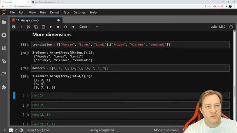Switch to the GitHub browser tab
This screenshot has height=133, width=237.
pos(45,2)
